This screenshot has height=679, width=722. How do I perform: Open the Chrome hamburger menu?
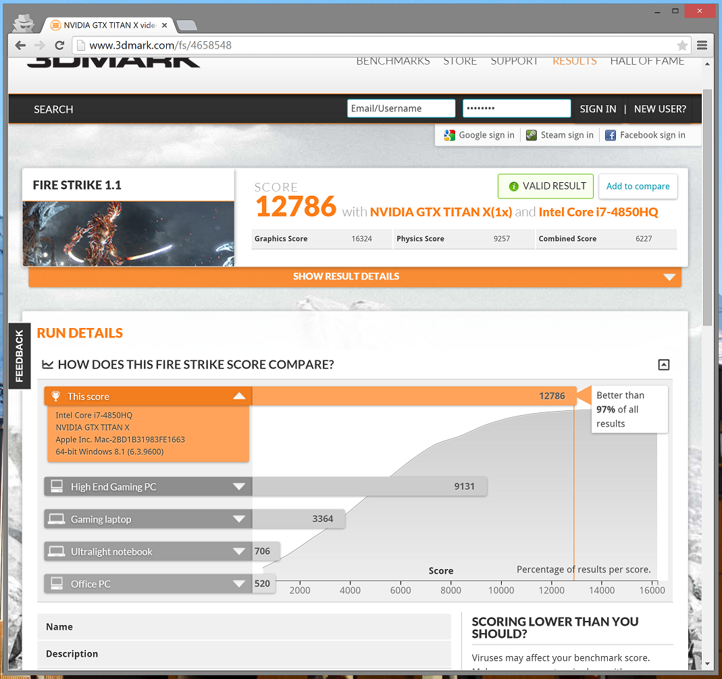702,45
